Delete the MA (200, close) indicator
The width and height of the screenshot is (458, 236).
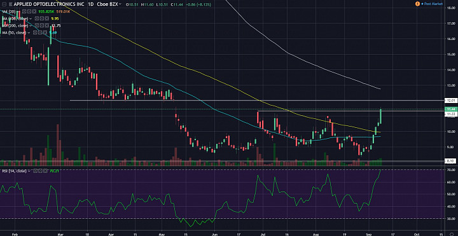46,25
